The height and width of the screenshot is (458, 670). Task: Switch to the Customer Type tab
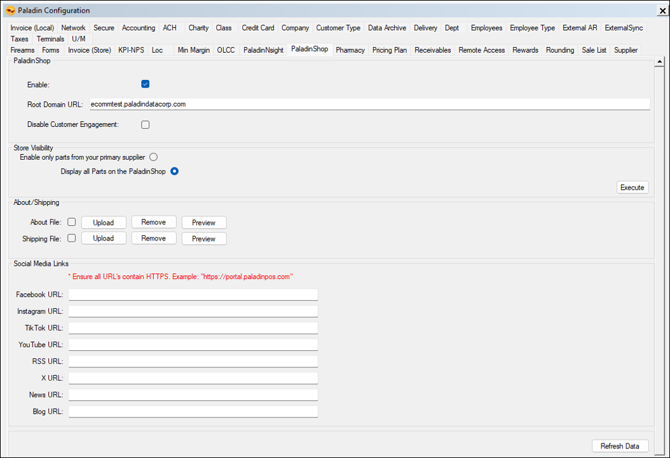(338, 28)
